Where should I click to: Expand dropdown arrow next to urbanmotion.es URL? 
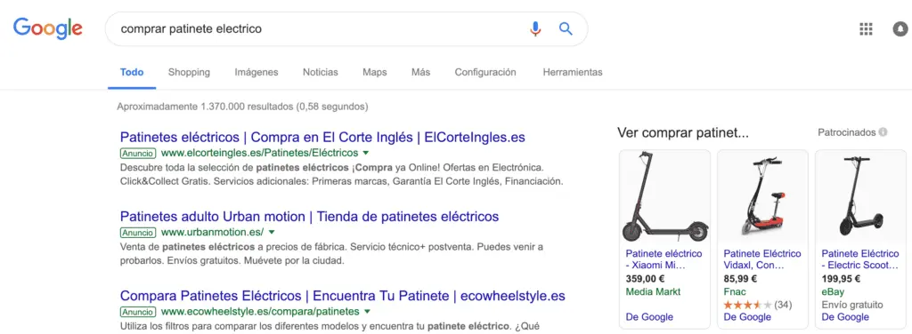[272, 233]
